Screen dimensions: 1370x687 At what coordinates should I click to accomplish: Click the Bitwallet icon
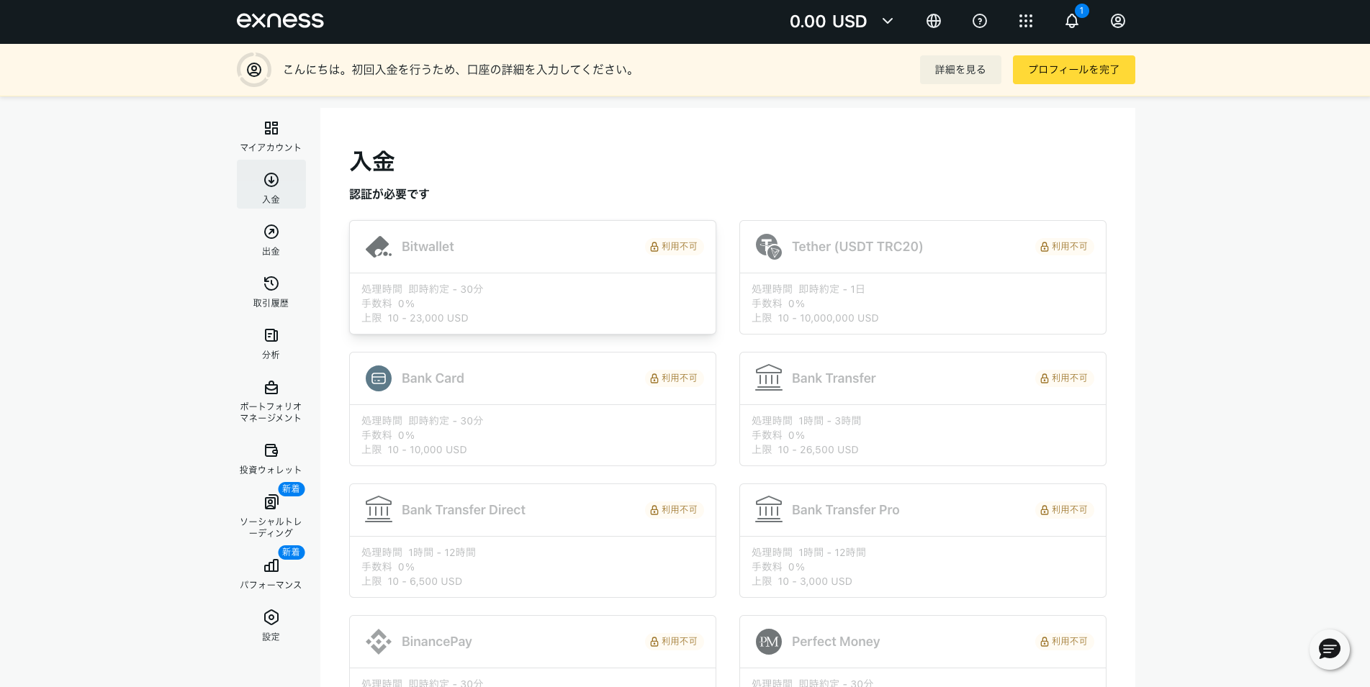[379, 247]
